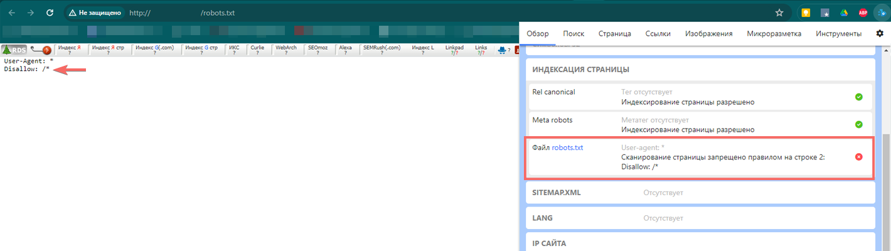Click the SITEMAP.XML section row
This screenshot has height=251, width=891.
click(x=700, y=193)
